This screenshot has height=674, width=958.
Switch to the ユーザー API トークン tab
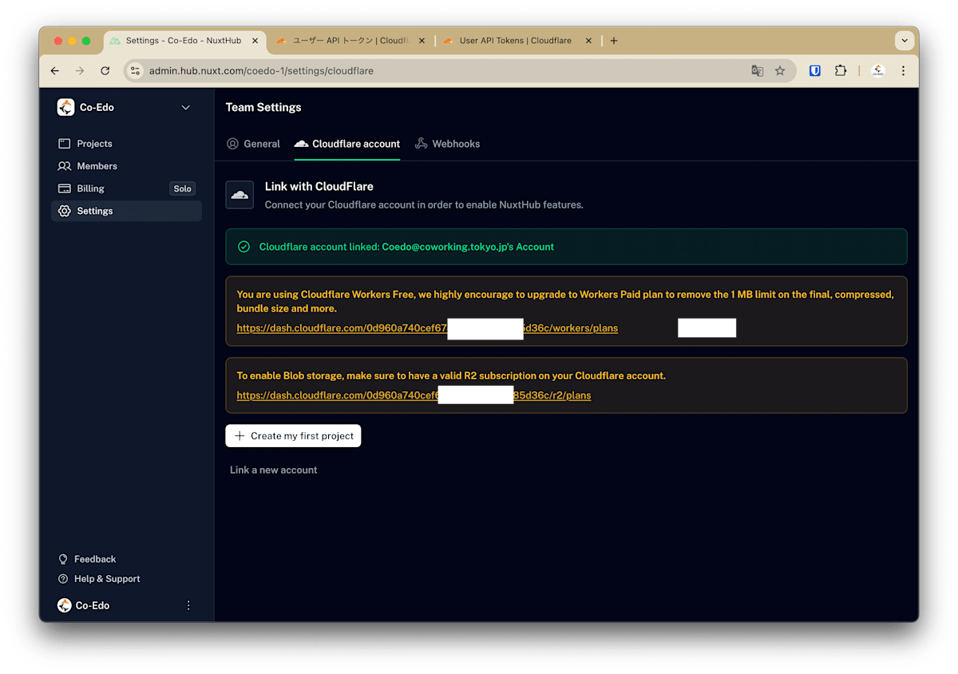coord(351,41)
